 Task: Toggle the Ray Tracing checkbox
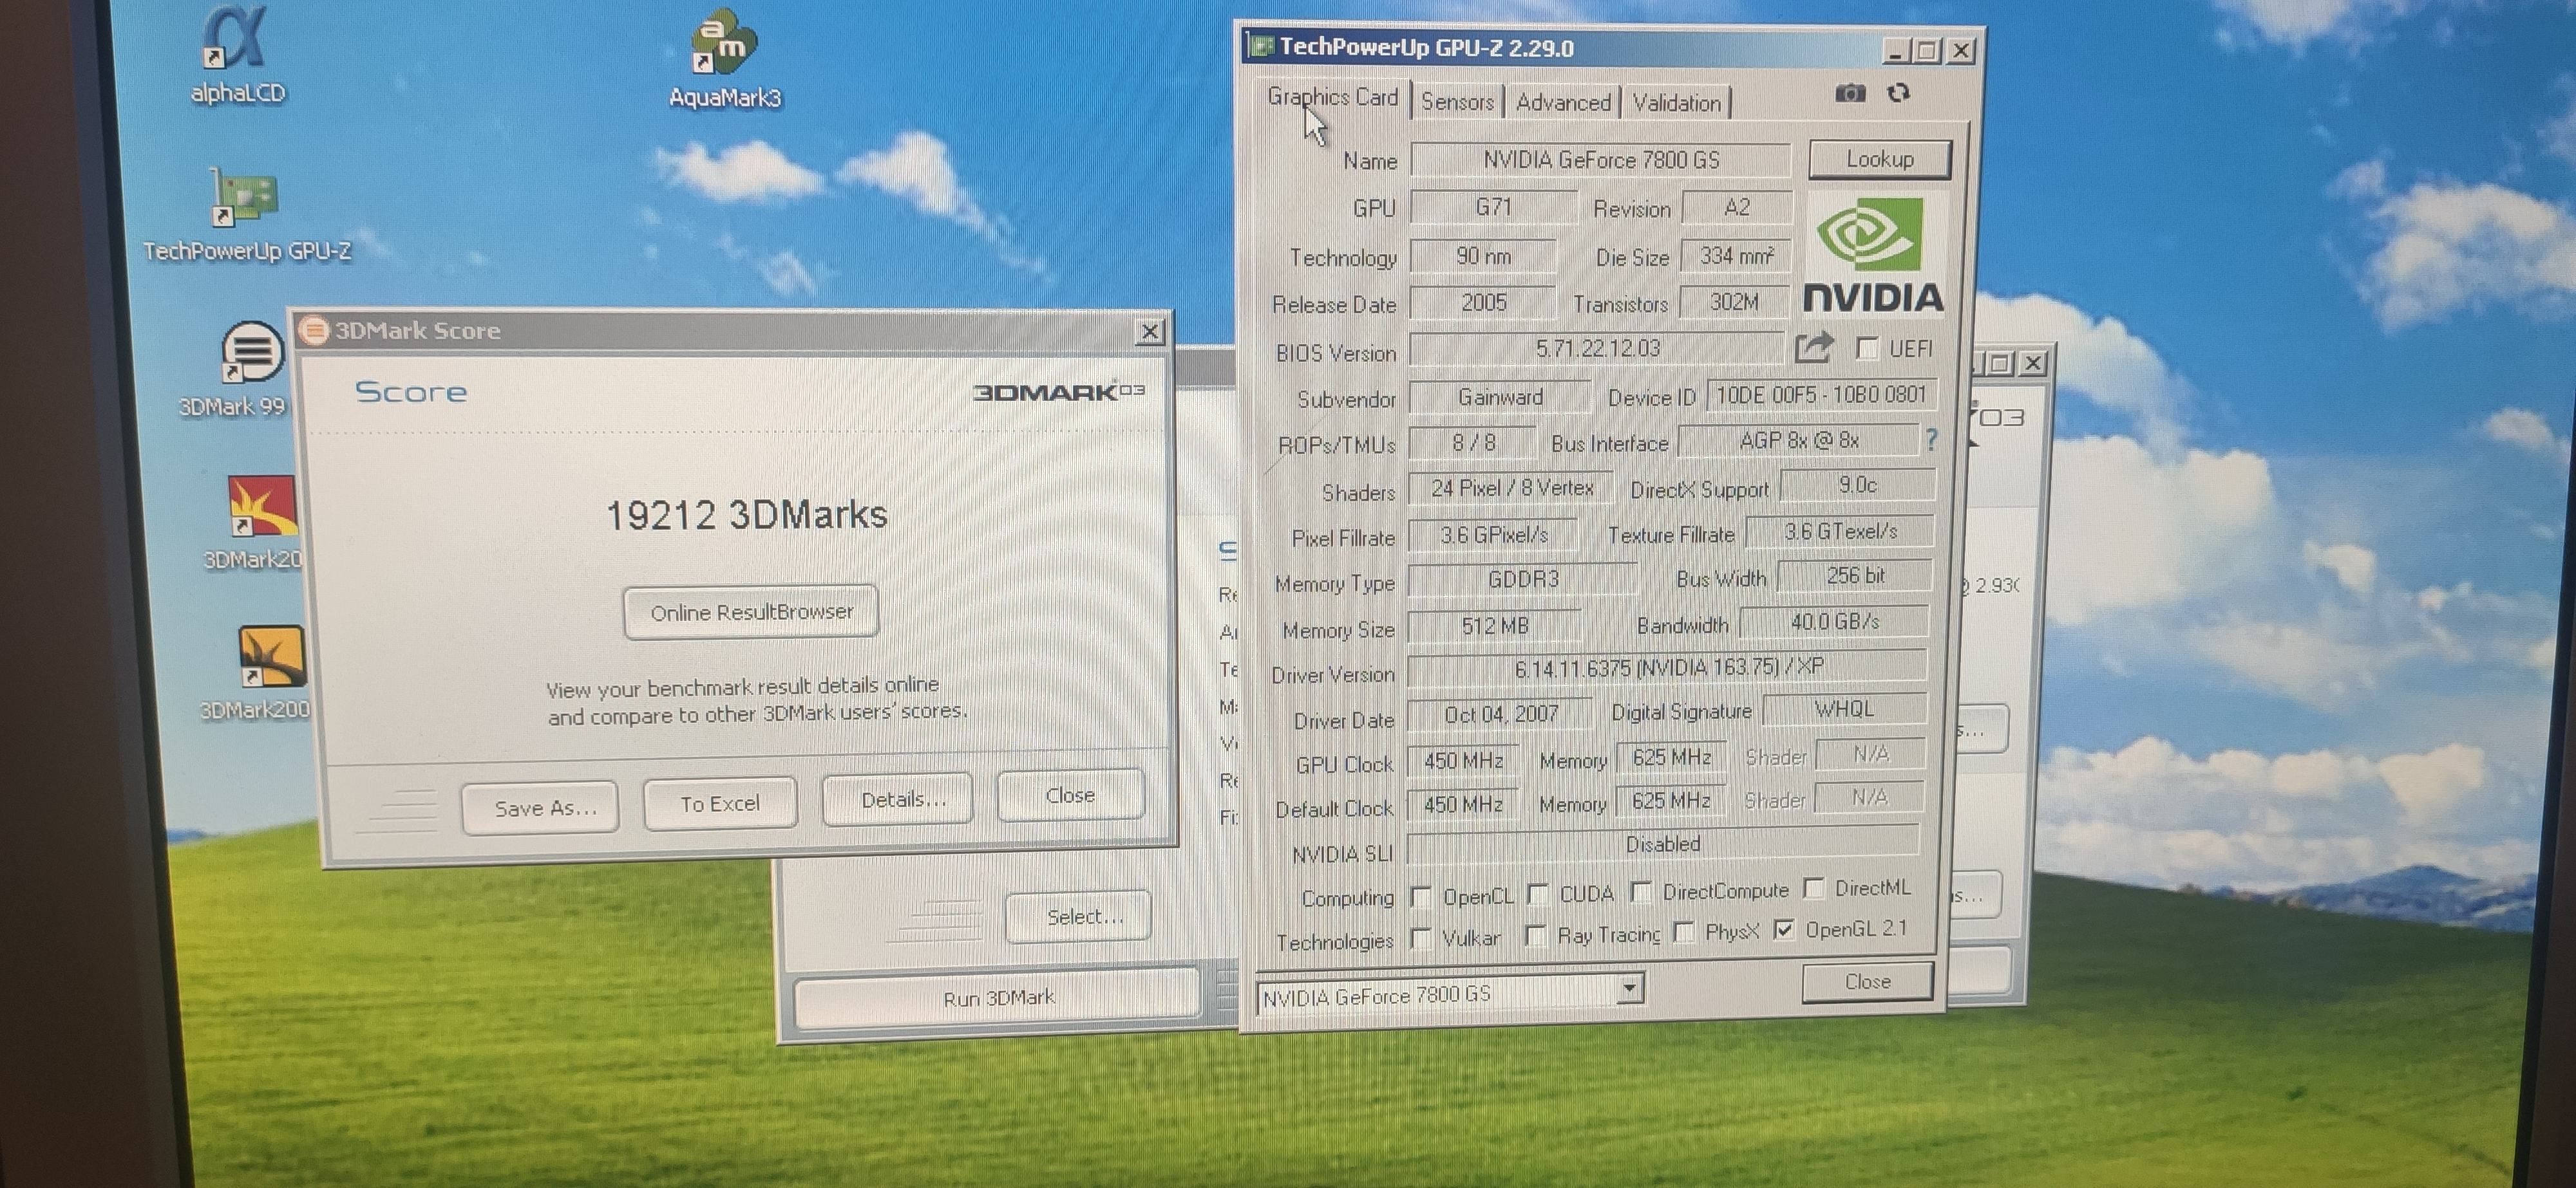pos(1535,935)
